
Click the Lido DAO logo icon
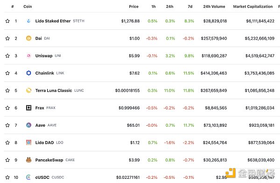click(28, 142)
